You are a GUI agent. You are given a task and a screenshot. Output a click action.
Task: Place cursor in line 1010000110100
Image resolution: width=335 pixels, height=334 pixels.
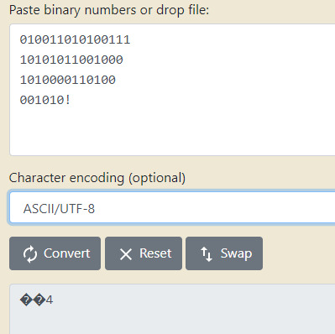tap(68, 80)
